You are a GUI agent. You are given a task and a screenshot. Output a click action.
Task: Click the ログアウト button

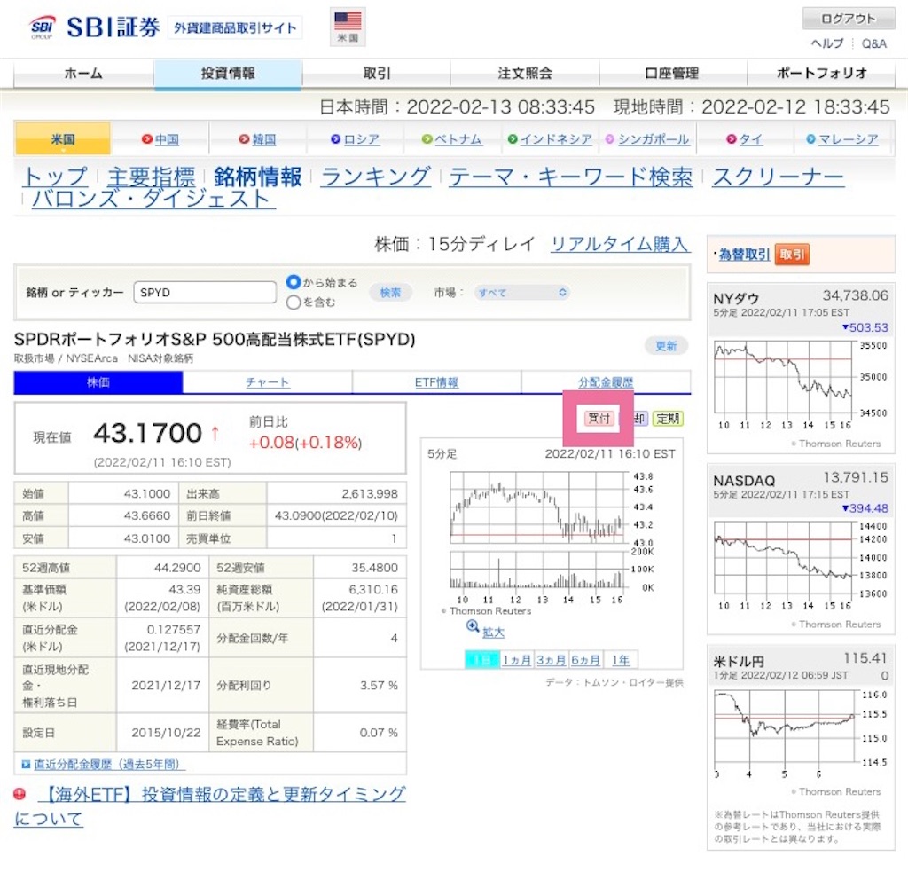[848, 20]
